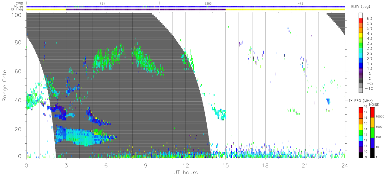
Task: Click x-axis tick label '21'
Action: (x=305, y=165)
